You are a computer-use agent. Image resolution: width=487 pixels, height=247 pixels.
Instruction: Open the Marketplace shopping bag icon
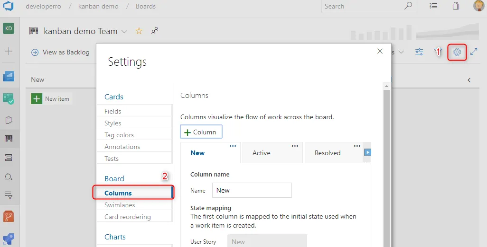pos(456,6)
